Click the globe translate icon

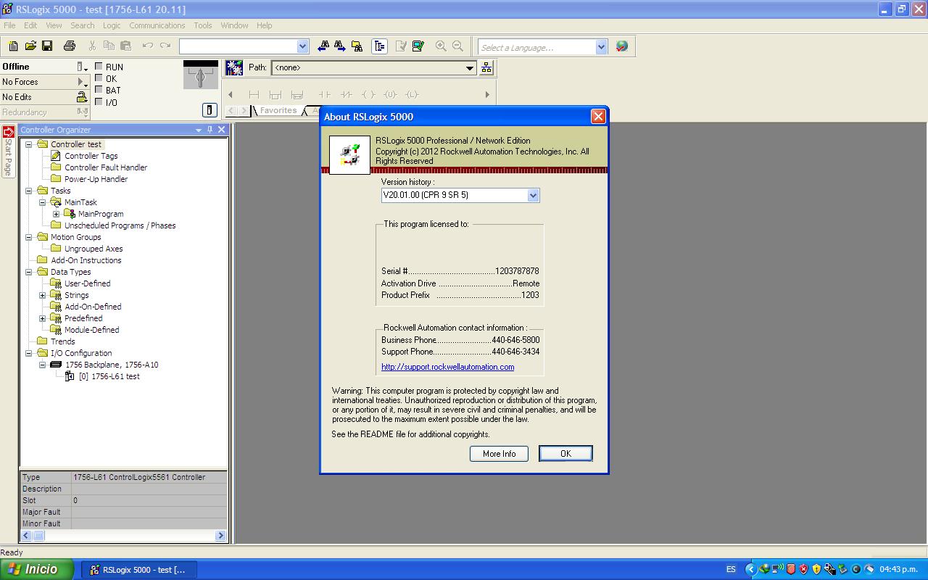click(622, 46)
